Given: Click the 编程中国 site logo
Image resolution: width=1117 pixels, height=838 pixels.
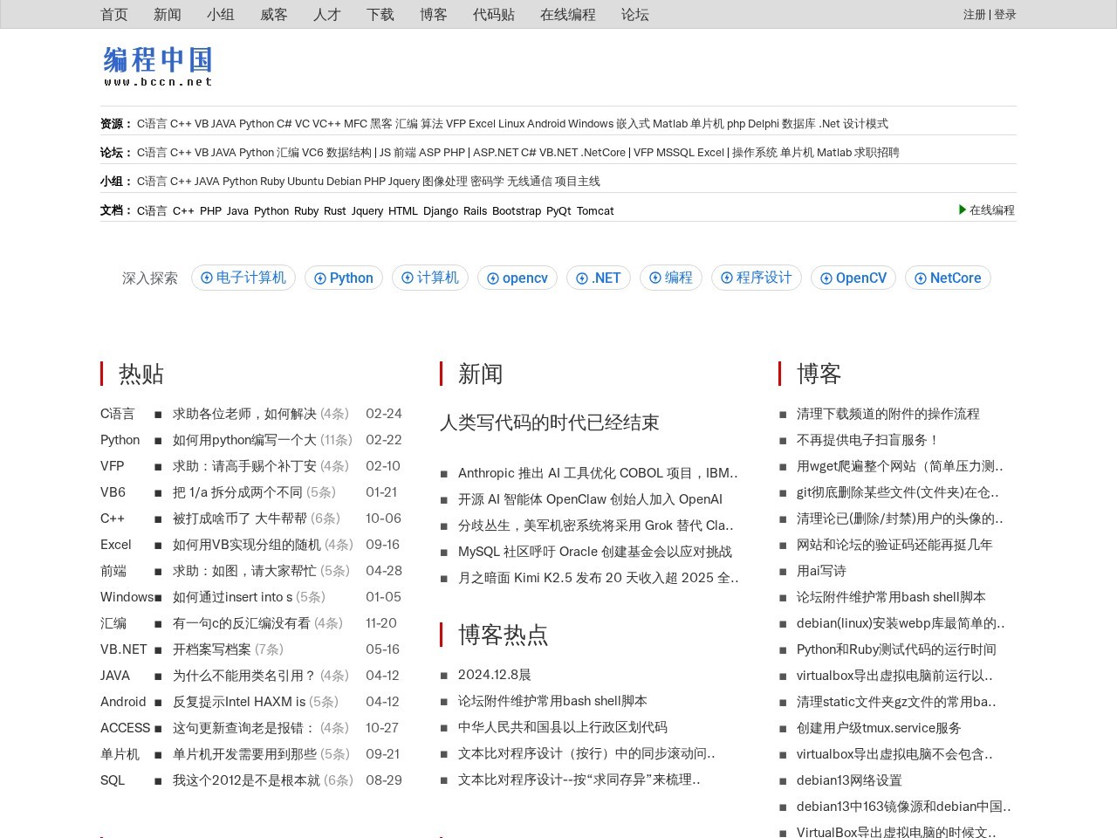Looking at the screenshot, I should pos(157,63).
